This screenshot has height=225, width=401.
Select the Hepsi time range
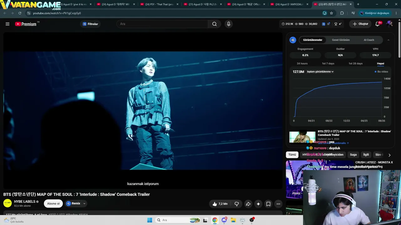[x=381, y=63]
